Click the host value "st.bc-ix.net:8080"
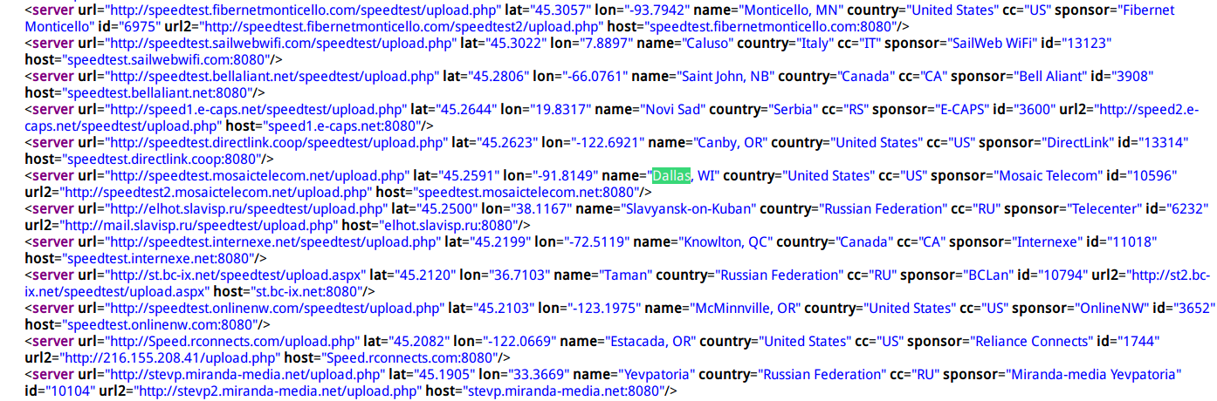This screenshot has width=1217, height=401. point(306,290)
